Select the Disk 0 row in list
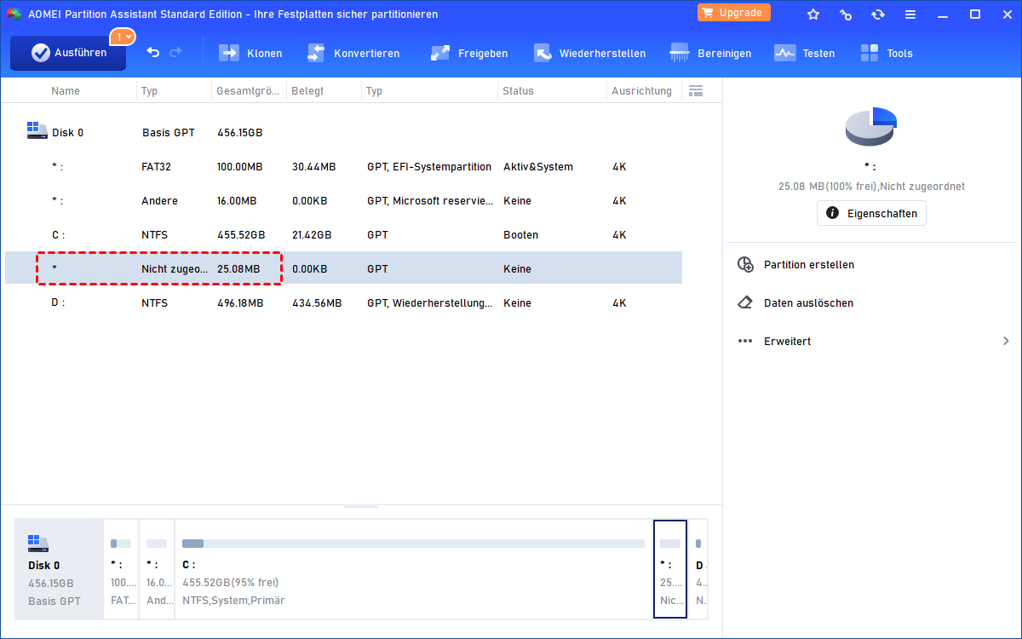The height and width of the screenshot is (639, 1022). [x=343, y=132]
